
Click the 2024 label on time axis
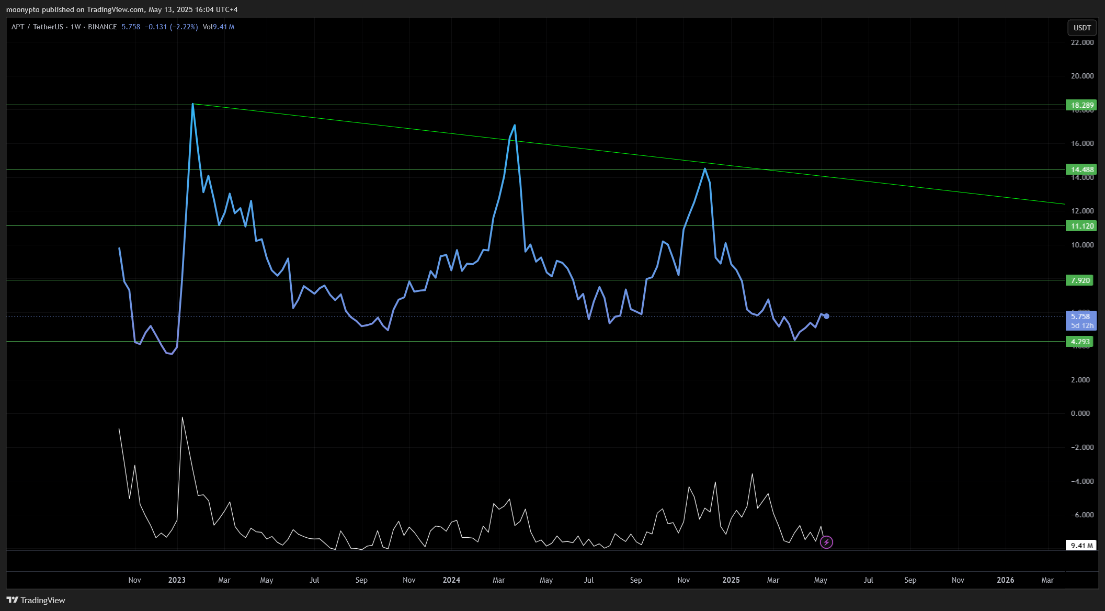click(451, 580)
